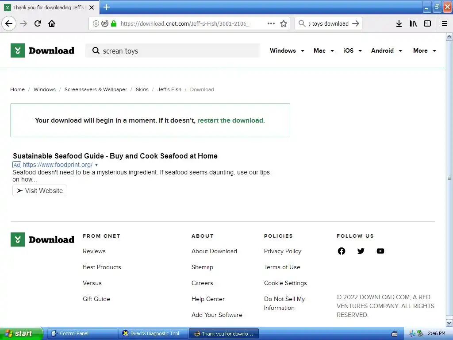
Task: Open the Facebook icon under Follow Us
Action: 342,251
